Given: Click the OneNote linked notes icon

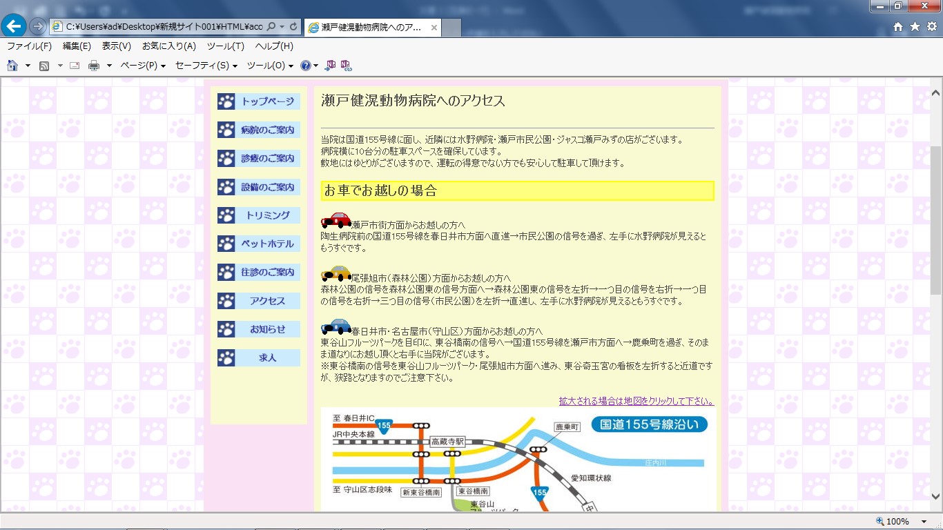Looking at the screenshot, I should click(x=346, y=66).
